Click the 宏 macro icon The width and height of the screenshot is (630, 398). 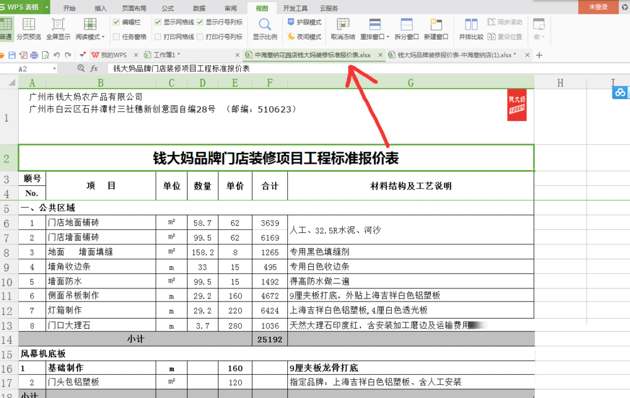[539, 25]
